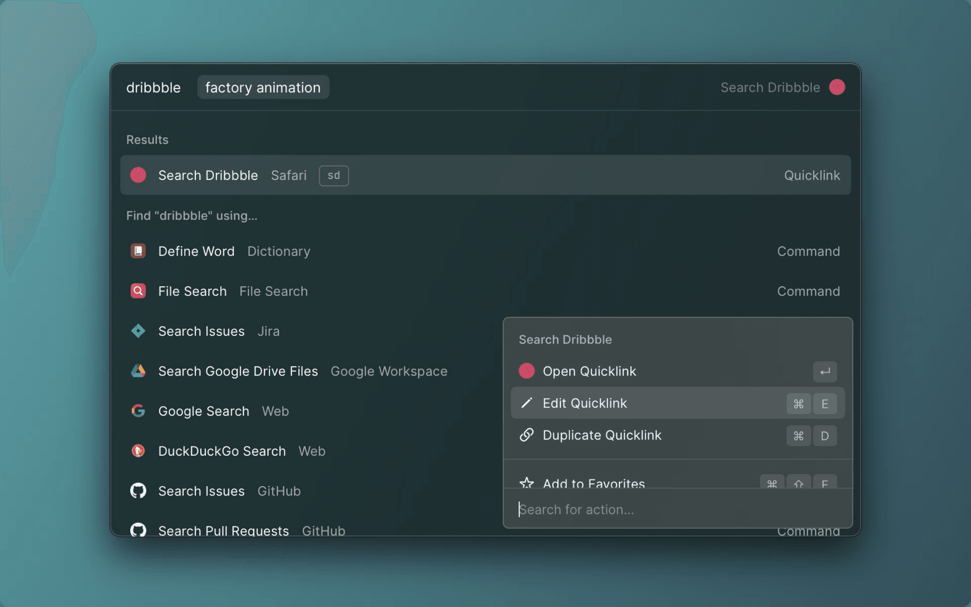Click the File Search magnifier icon
The width and height of the screenshot is (971, 607).
click(138, 291)
